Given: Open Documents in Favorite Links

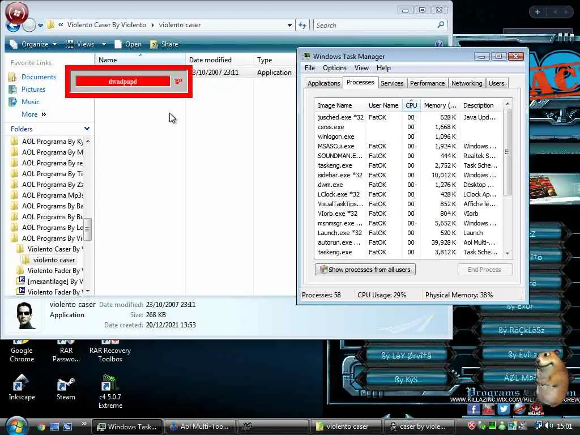Looking at the screenshot, I should [39, 77].
